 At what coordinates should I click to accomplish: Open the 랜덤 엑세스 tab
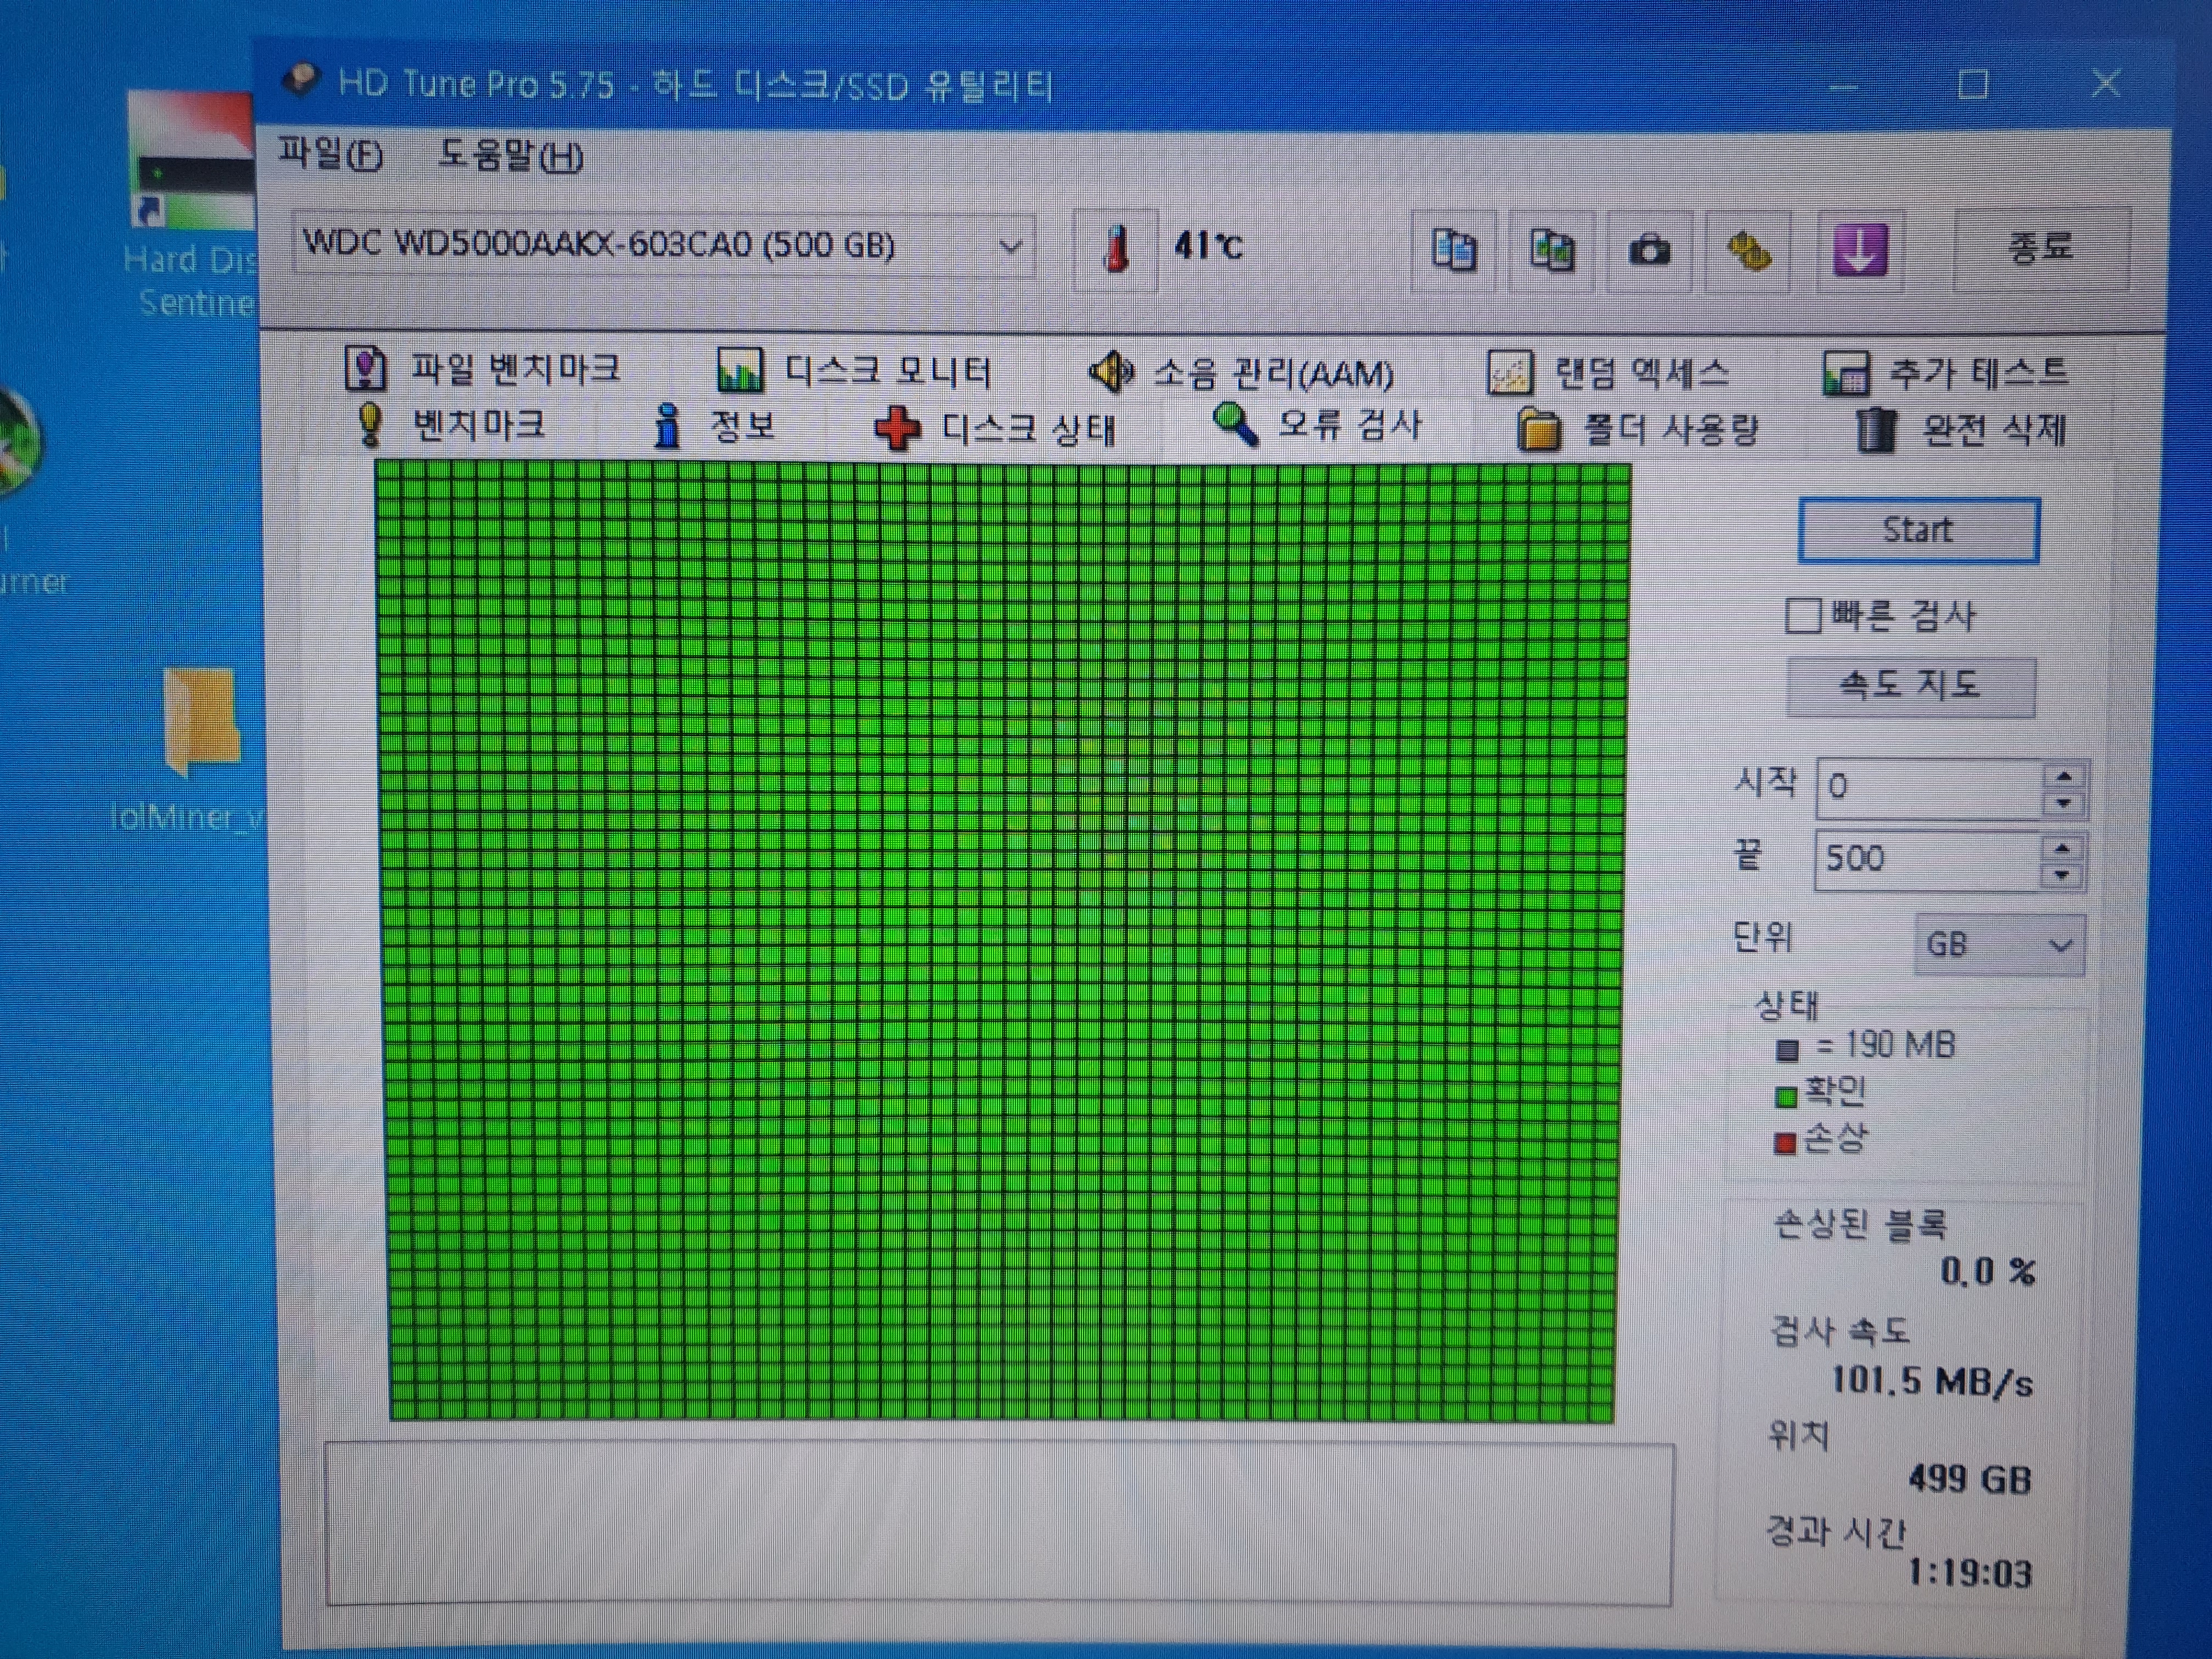[1607, 373]
